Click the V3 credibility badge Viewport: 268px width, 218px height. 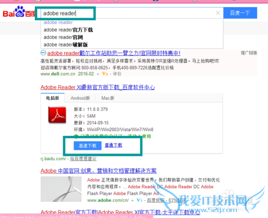(x=105, y=74)
